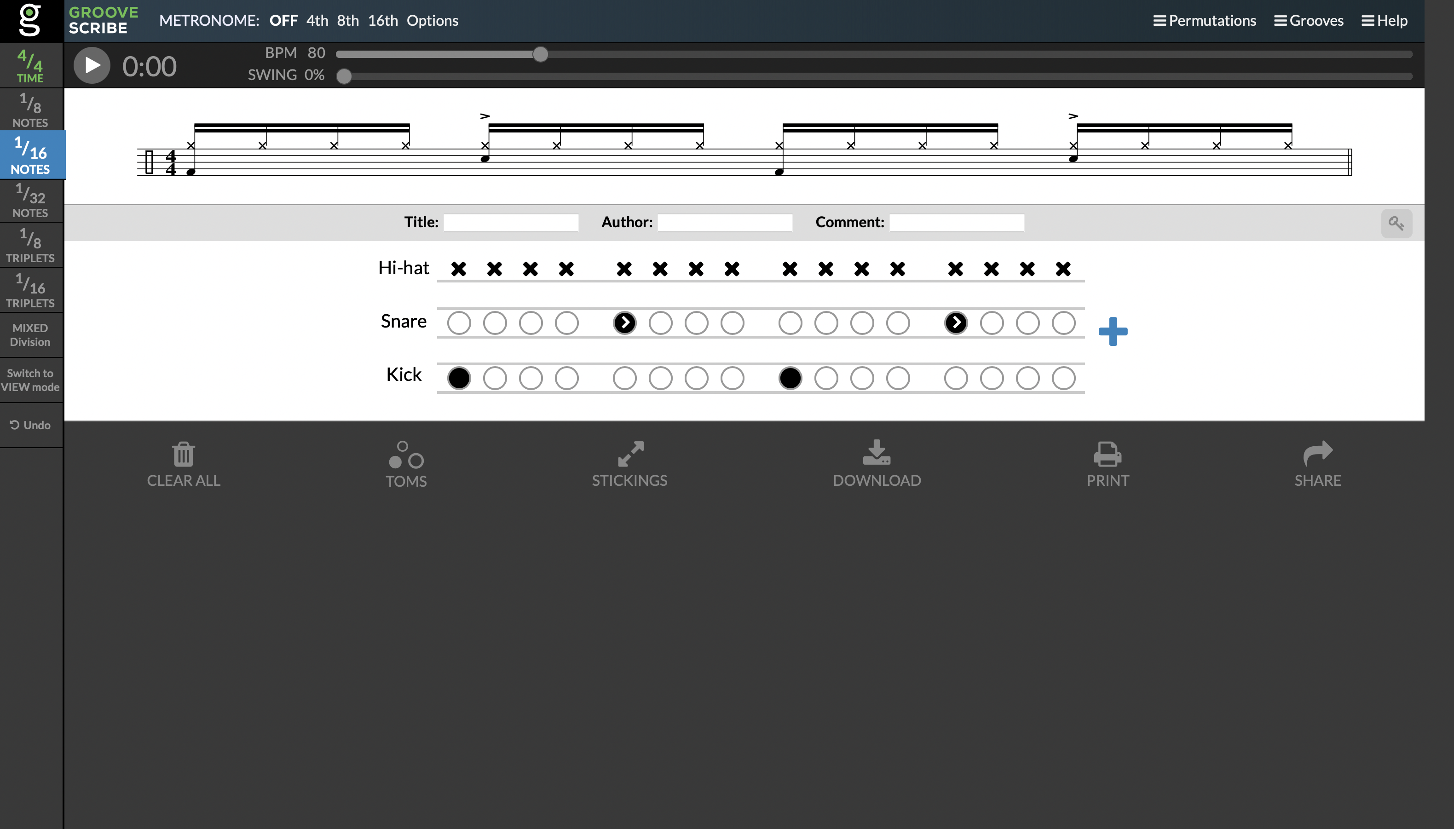Toggle the first accented snare note
1454x829 pixels.
click(624, 323)
